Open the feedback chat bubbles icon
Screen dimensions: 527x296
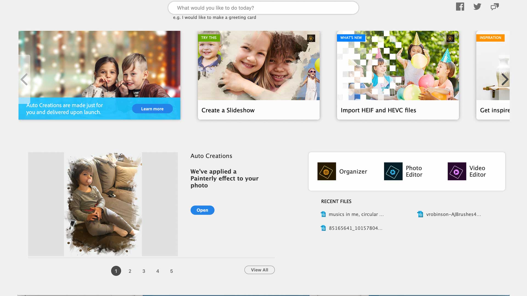495,7
